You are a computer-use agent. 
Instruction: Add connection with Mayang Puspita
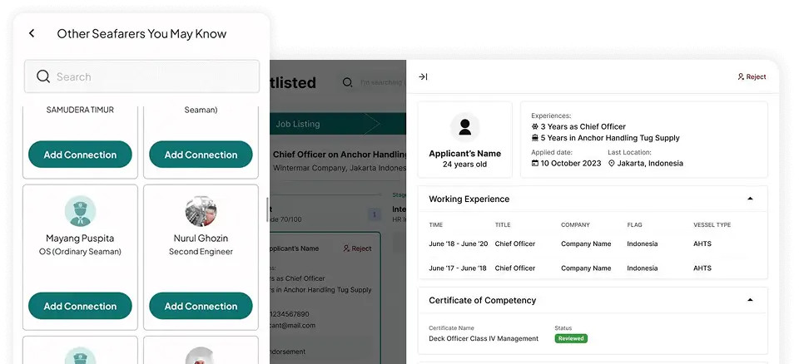(80, 306)
